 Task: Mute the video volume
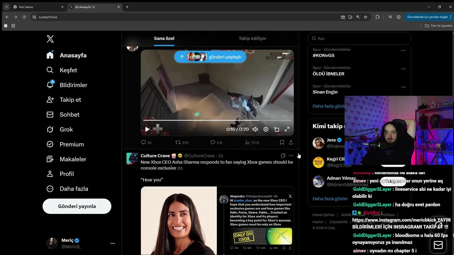[x=255, y=129]
